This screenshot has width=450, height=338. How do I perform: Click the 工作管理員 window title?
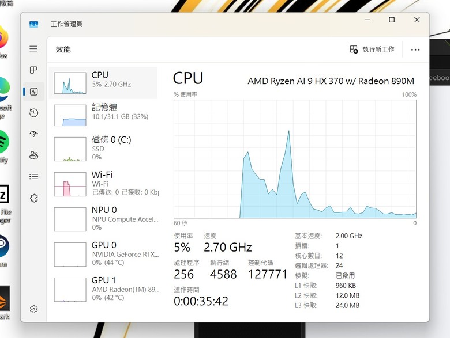pos(66,24)
